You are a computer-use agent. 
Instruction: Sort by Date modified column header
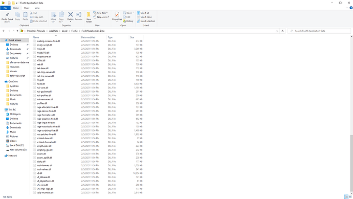[93, 37]
